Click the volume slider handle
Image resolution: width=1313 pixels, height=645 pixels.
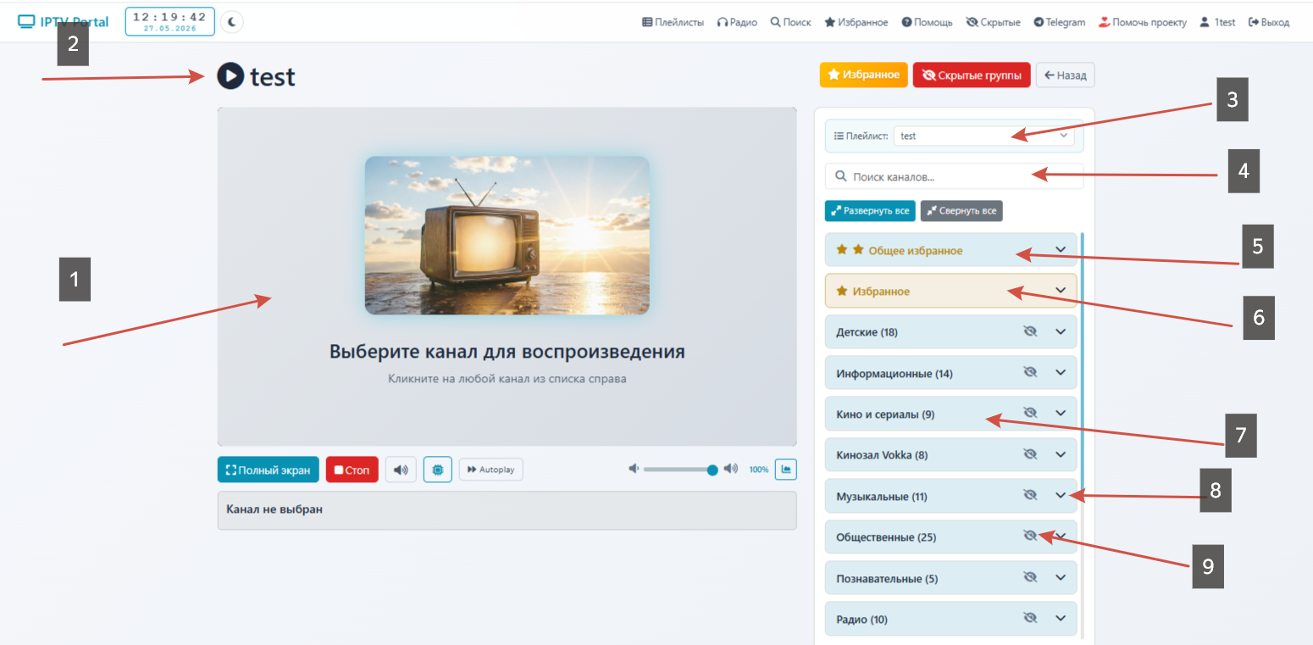pyautogui.click(x=712, y=470)
